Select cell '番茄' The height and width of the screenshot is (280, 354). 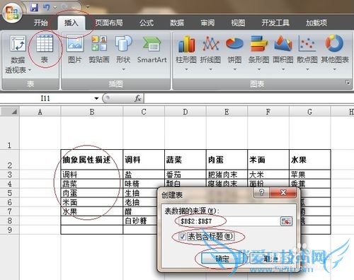coord(185,175)
